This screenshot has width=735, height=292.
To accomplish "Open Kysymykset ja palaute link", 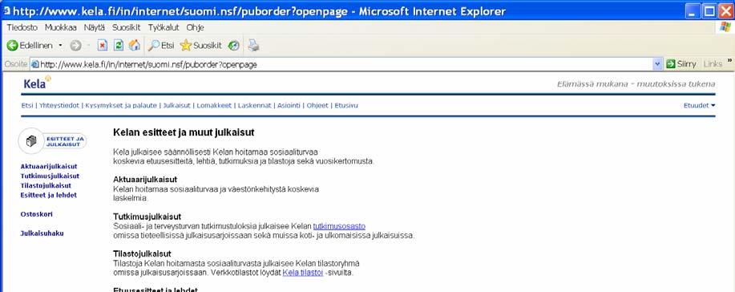I will [121, 106].
